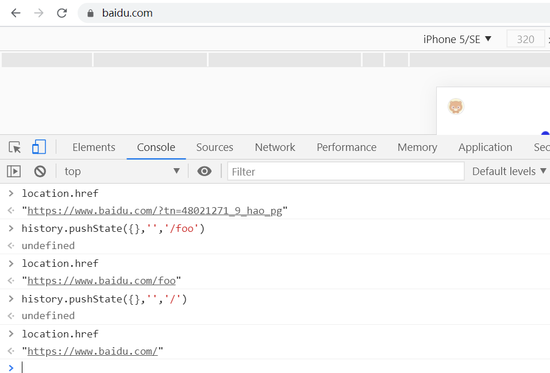The width and height of the screenshot is (550, 373).
Task: Open the iPhone 5/SE device dropdown
Action: coord(457,39)
